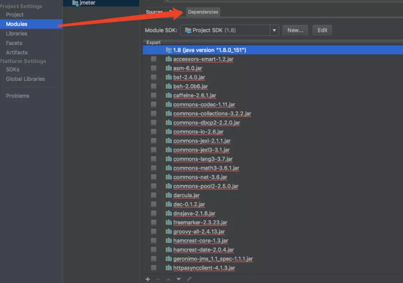The height and width of the screenshot is (283, 403).
Task: Enable export for caffeine-2.6.1.jar
Action: click(154, 95)
